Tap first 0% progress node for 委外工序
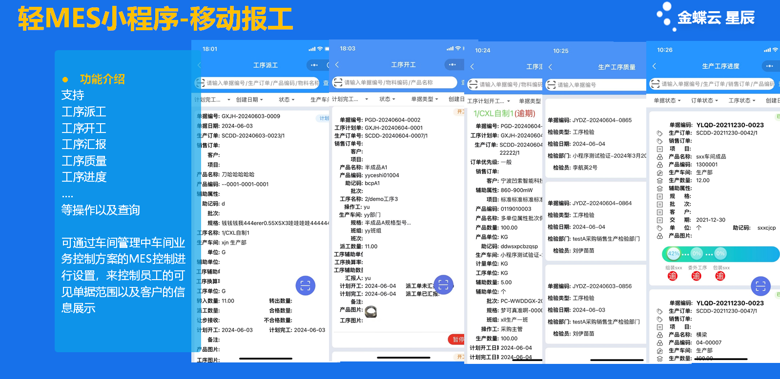 coord(697,253)
